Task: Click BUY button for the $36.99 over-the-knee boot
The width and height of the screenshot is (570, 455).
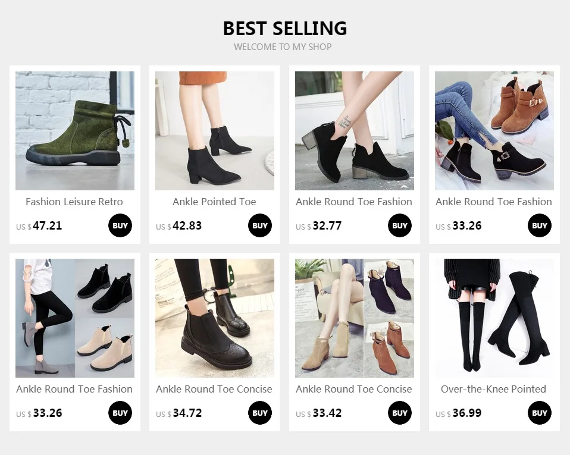Action: [540, 413]
